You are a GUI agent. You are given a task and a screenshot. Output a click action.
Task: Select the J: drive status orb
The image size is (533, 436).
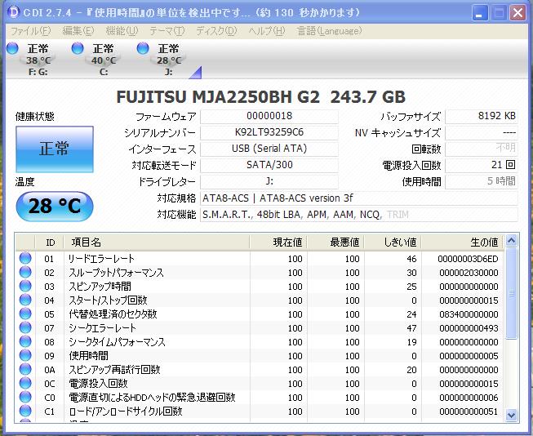143,49
